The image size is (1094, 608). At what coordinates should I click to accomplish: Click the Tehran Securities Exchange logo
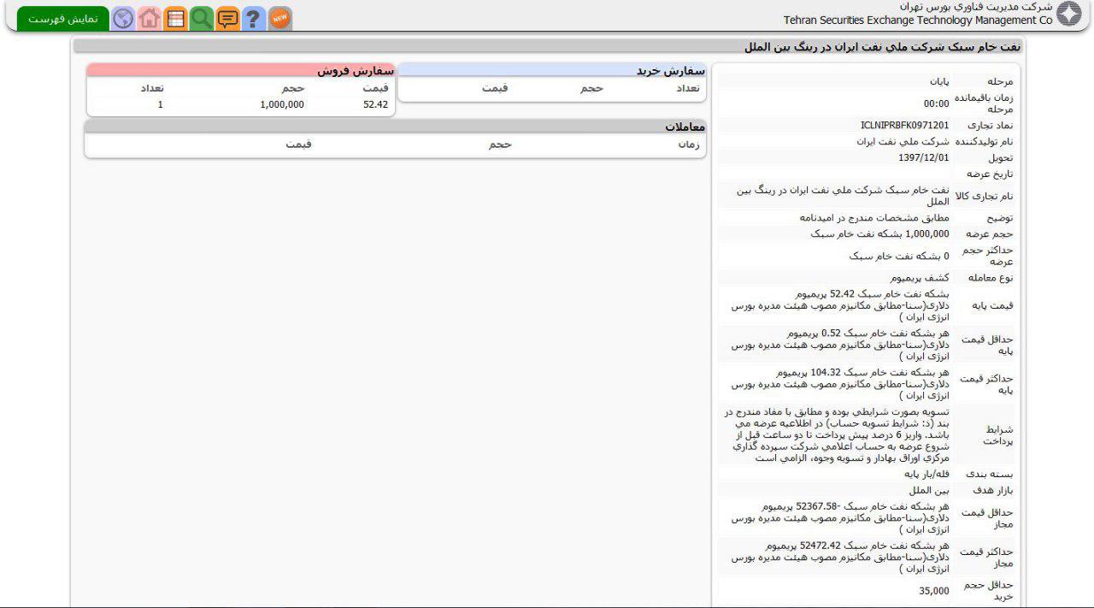pyautogui.click(x=1069, y=15)
